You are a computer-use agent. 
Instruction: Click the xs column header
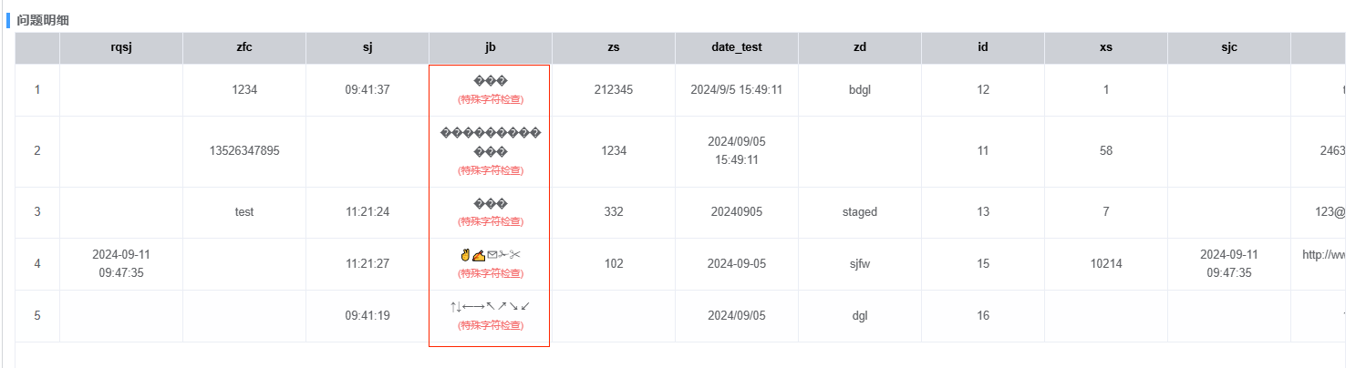coord(1106,48)
